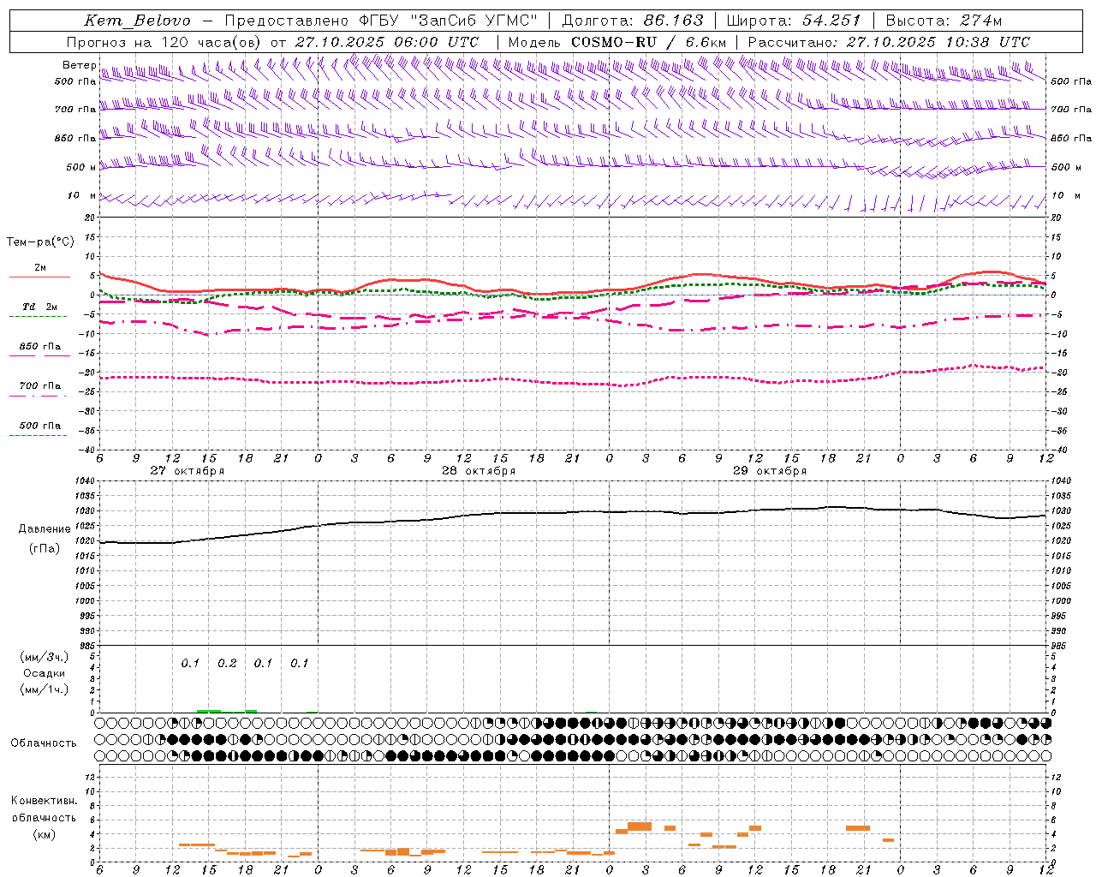Screen dimensions: 1096x877
Task: Click the date label 27 октября
Action: 188,471
